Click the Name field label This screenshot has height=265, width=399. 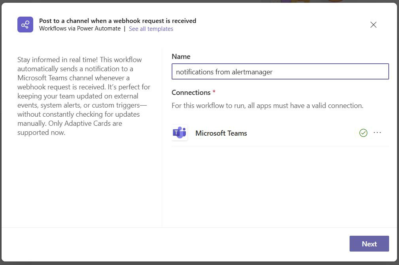click(x=181, y=57)
